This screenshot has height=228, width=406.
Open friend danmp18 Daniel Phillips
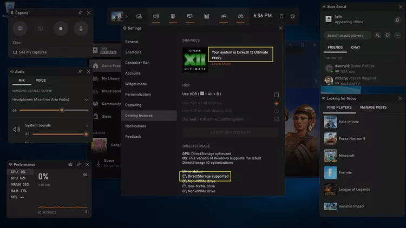tap(362, 69)
